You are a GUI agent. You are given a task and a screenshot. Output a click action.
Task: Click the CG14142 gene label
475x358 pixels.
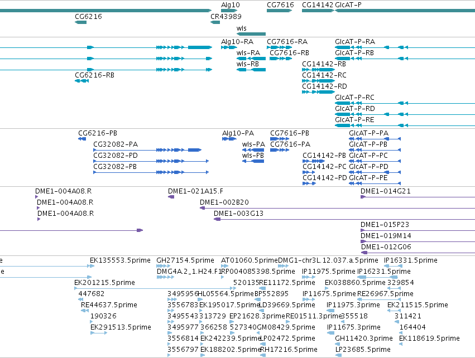[x=318, y=5]
